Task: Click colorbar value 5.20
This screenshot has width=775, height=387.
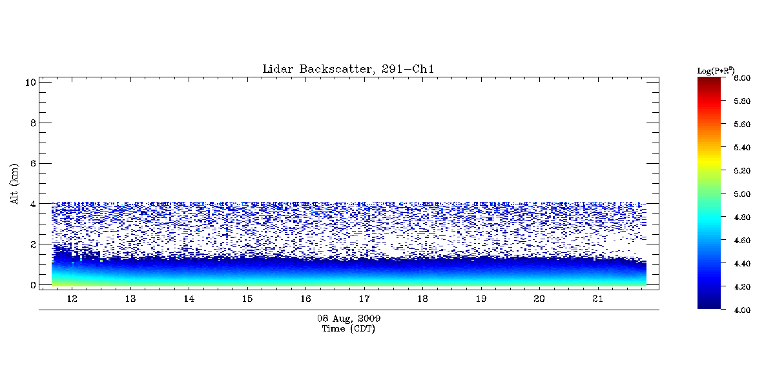Action: [x=741, y=171]
